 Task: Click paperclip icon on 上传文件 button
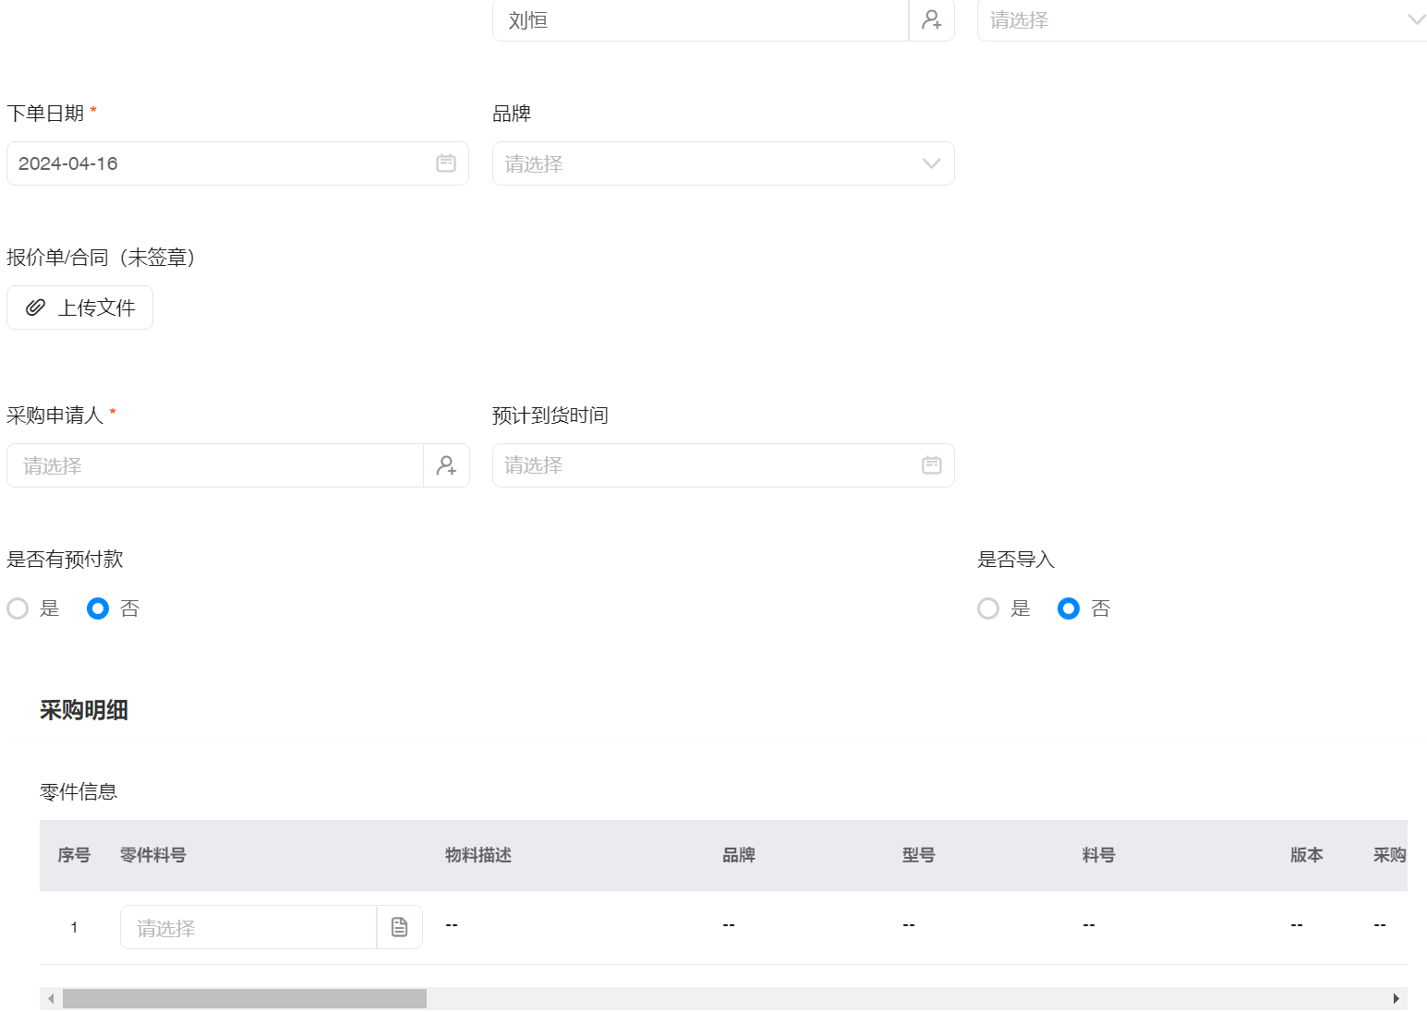(x=35, y=307)
